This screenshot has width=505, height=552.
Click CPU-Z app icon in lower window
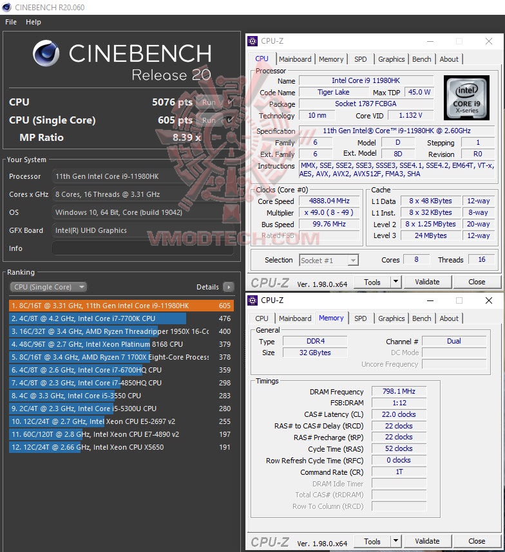coord(252,300)
